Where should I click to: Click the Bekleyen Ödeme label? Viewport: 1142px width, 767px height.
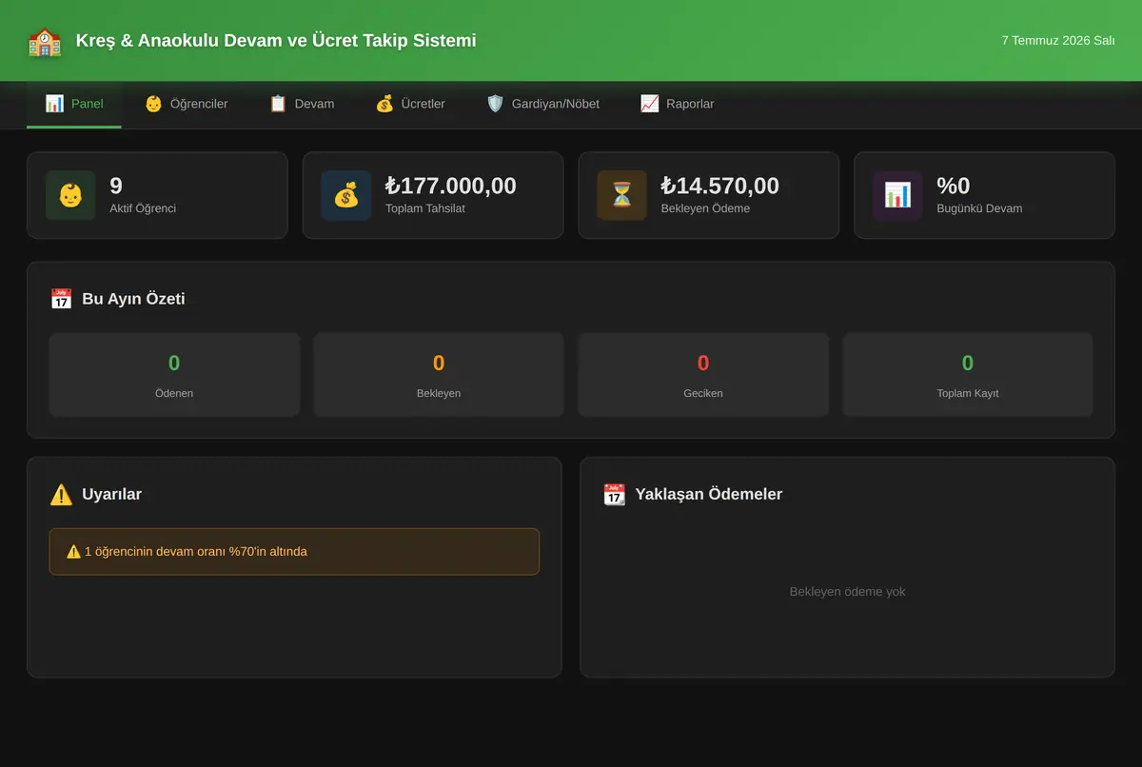(705, 208)
